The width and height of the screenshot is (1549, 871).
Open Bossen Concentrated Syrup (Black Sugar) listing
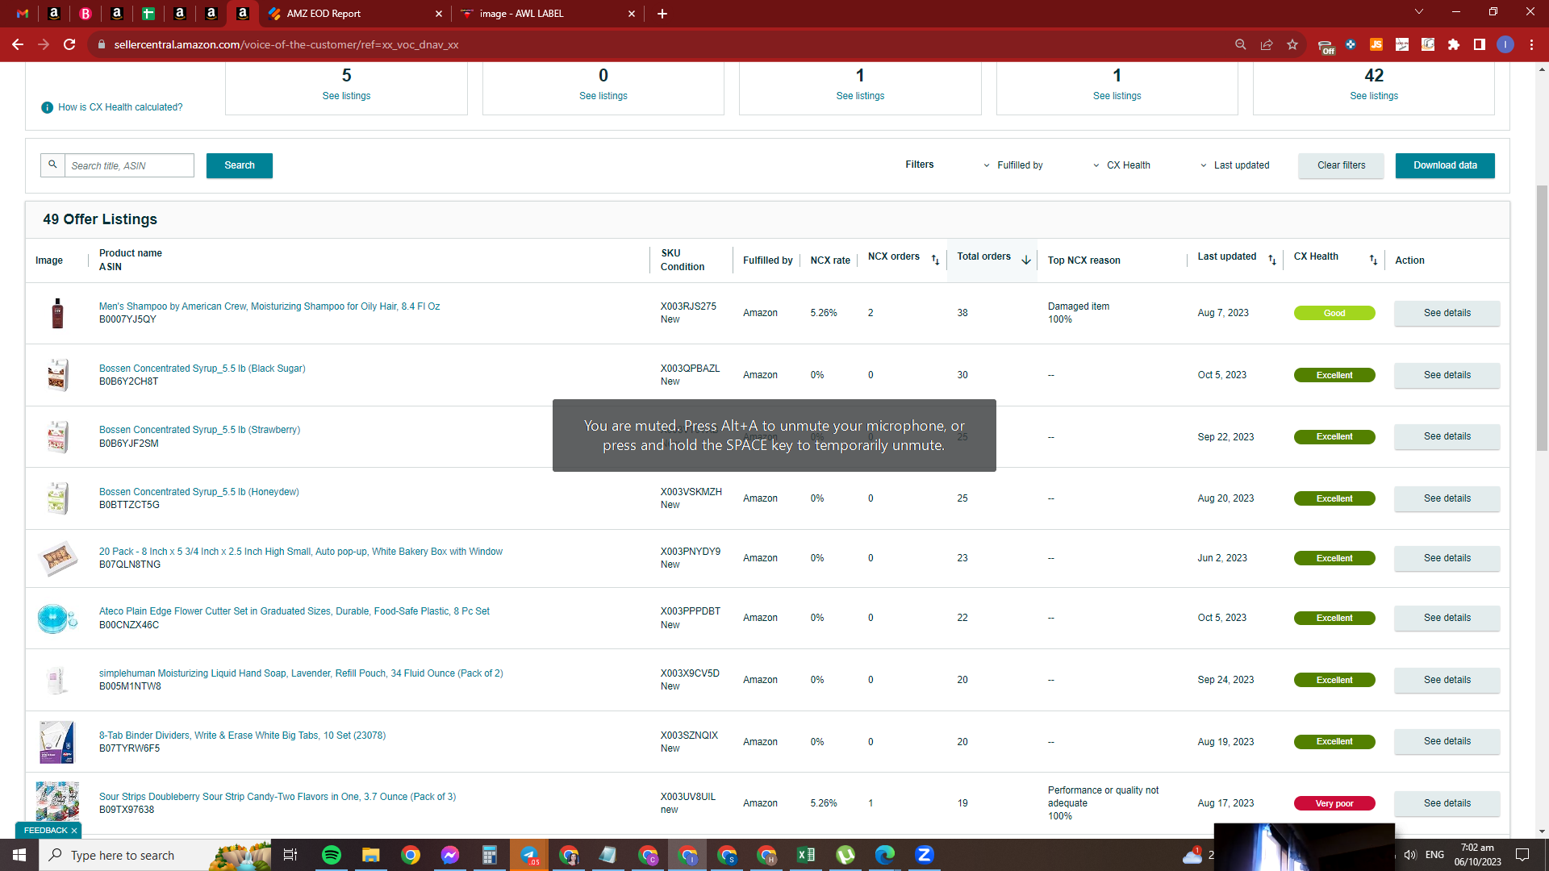coord(202,369)
